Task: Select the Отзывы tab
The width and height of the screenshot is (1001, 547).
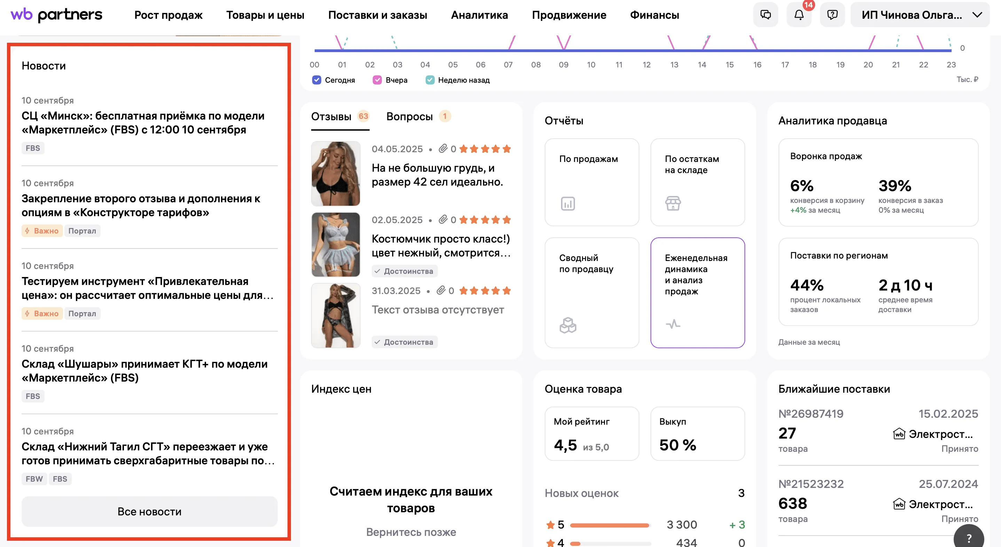Action: pyautogui.click(x=331, y=116)
